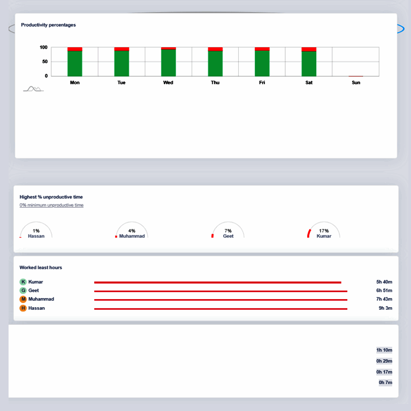Click Hassan's 1% unproductive gauge
The width and height of the screenshot is (411, 411).
36,230
